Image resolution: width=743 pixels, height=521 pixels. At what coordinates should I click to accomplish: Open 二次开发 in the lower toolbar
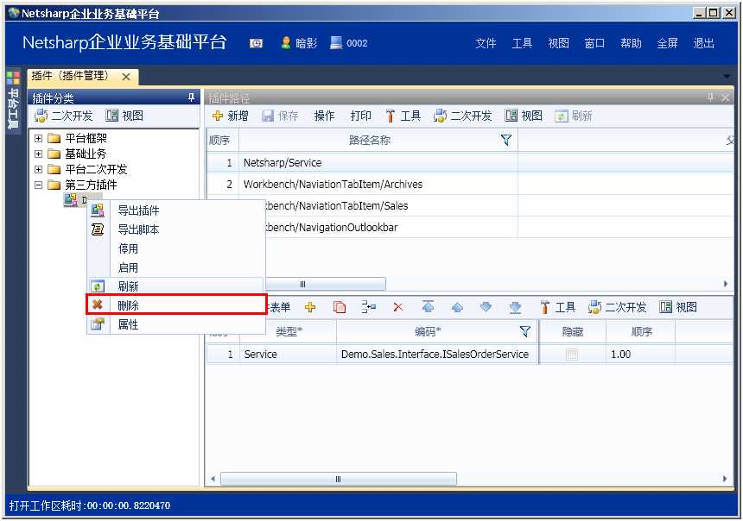[618, 307]
